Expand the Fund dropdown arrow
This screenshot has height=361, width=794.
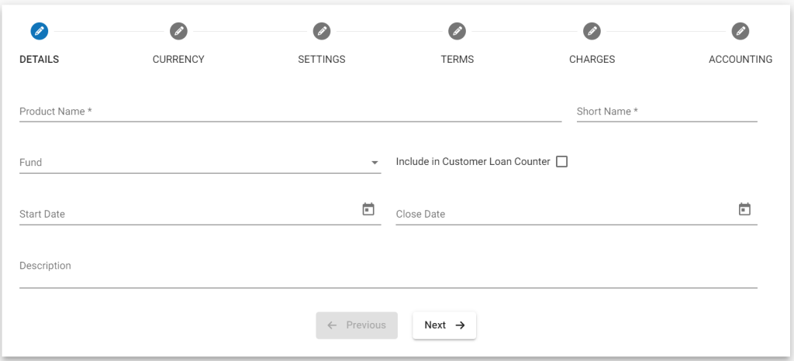click(x=375, y=163)
